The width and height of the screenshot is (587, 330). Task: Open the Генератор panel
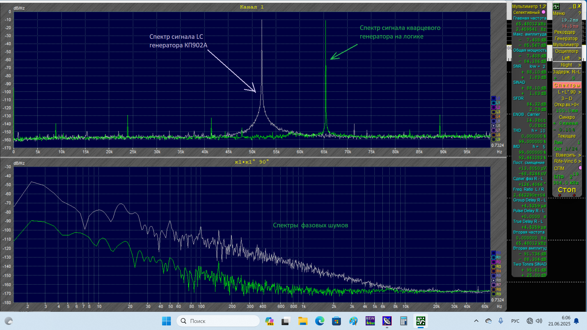click(566, 38)
